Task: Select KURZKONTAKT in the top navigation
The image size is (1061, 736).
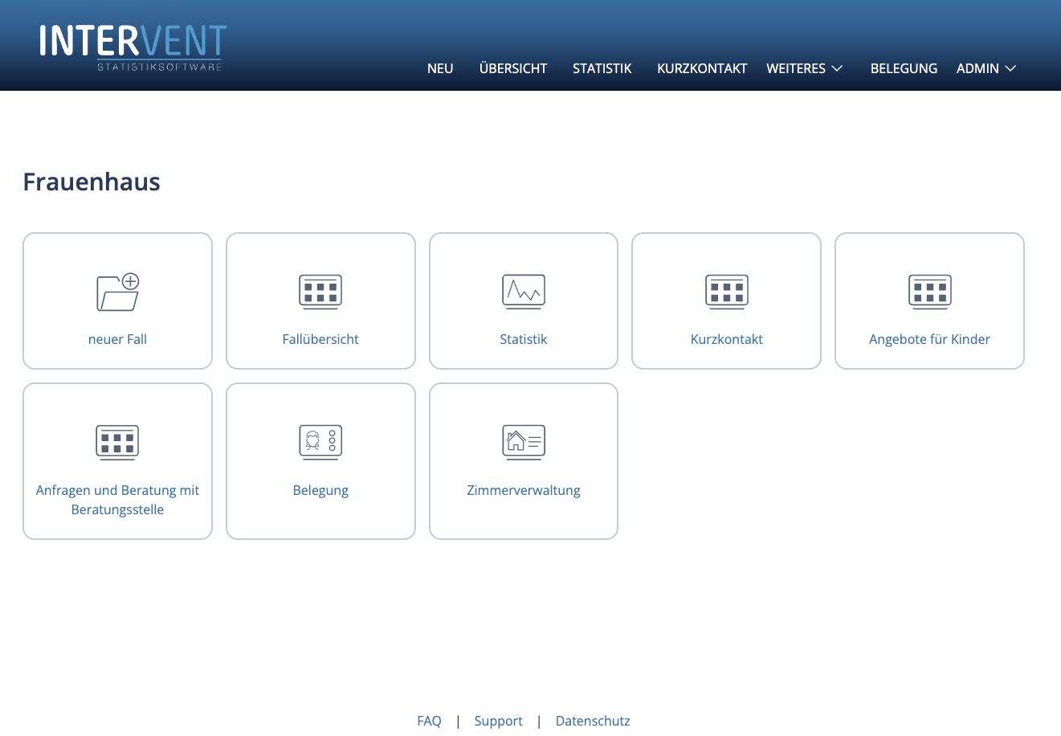Action: [x=702, y=68]
